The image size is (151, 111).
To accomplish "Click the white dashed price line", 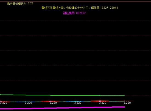I will [62, 101].
